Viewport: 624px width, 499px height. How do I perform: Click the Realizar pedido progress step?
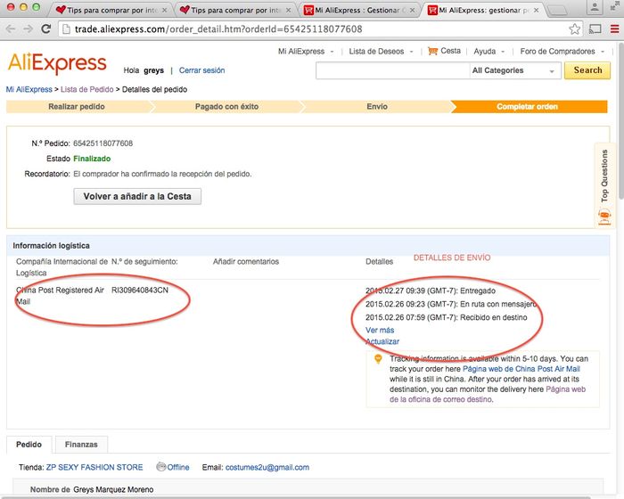coord(77,107)
